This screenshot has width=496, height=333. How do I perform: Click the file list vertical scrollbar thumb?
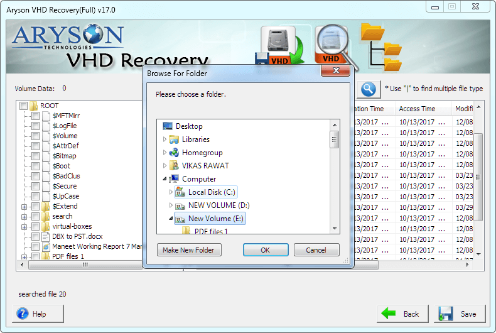tap(478, 177)
